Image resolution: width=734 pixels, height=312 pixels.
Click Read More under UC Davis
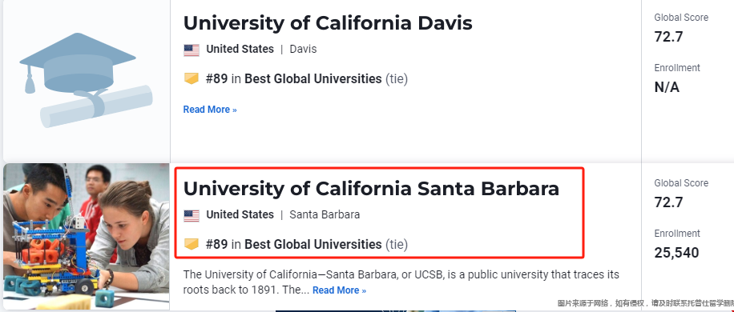tap(210, 110)
